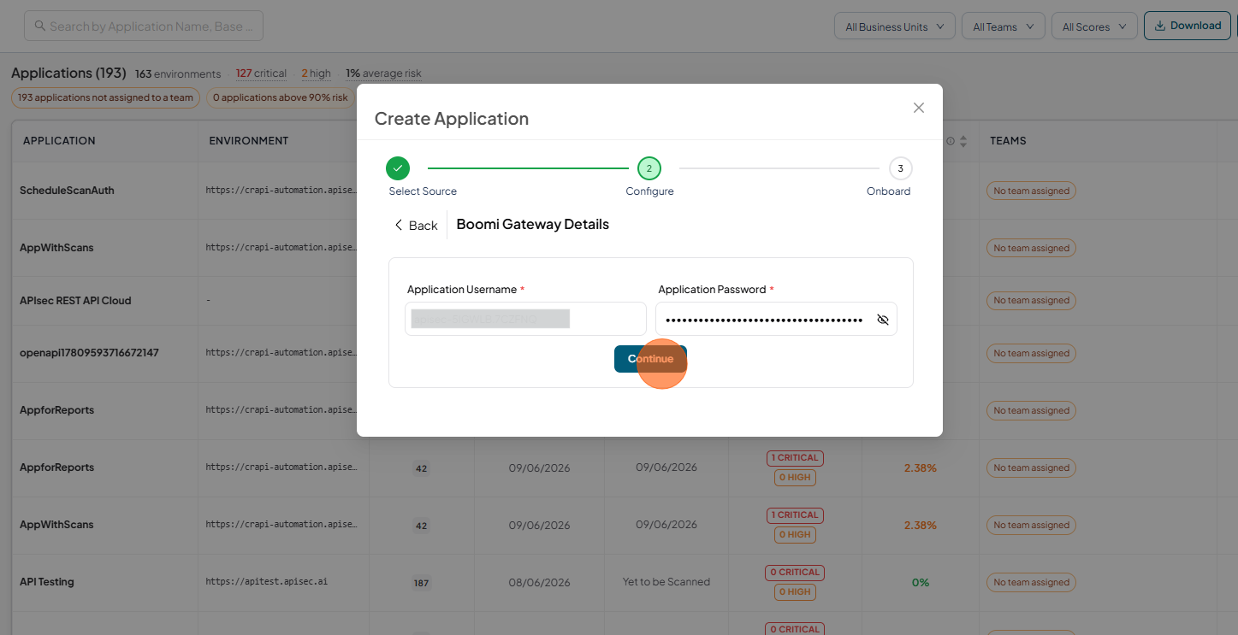This screenshot has width=1238, height=635.
Task: Toggle the risk column sort arrows
Action: pyautogui.click(x=963, y=141)
